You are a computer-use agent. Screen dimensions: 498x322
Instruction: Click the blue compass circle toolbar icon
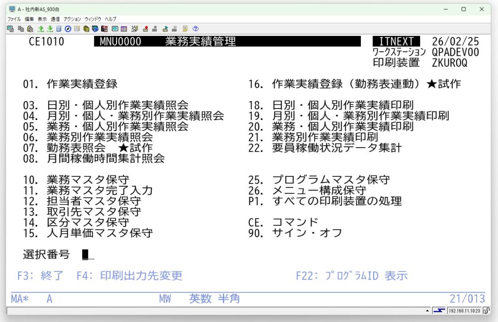click(x=68, y=29)
